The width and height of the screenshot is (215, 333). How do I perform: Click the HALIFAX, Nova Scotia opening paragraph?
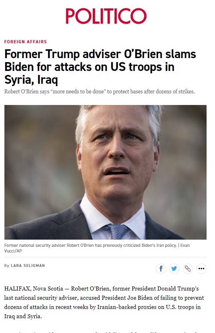tap(104, 303)
